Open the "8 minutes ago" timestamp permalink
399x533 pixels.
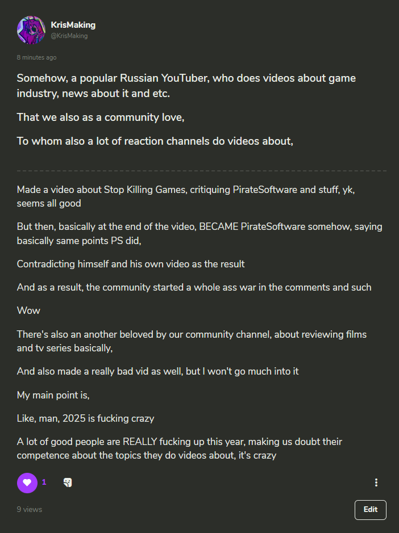point(37,57)
